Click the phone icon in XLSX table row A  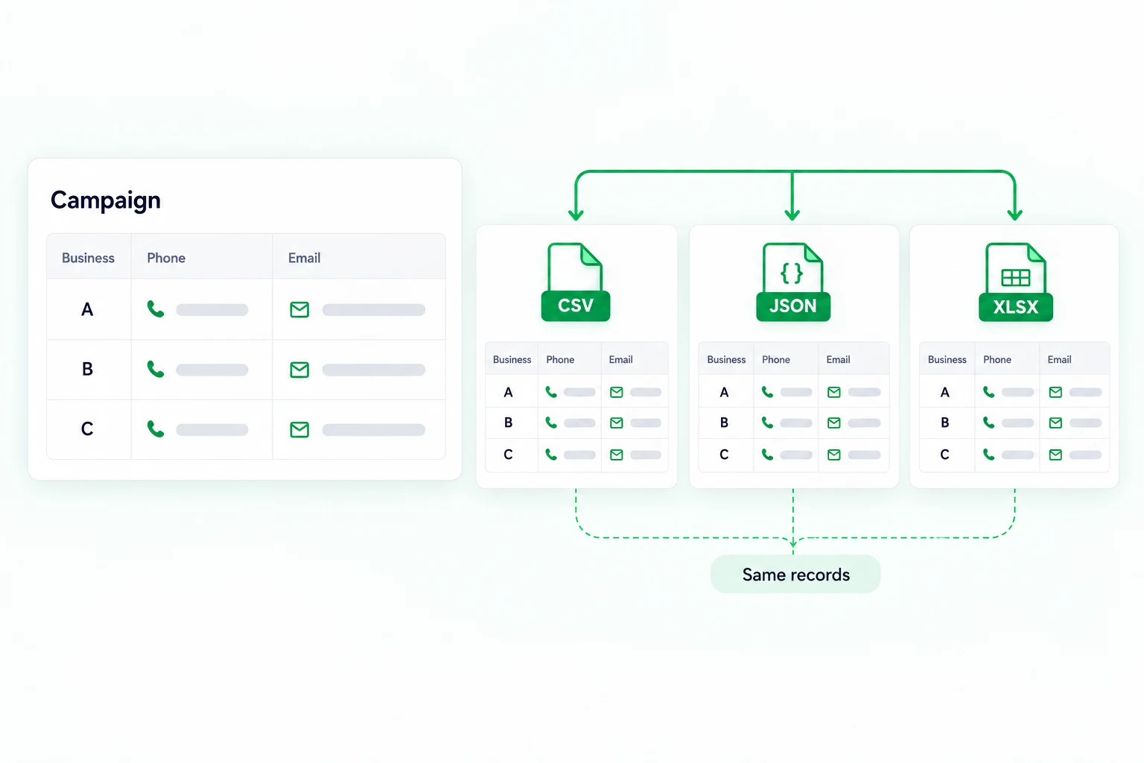click(x=989, y=392)
